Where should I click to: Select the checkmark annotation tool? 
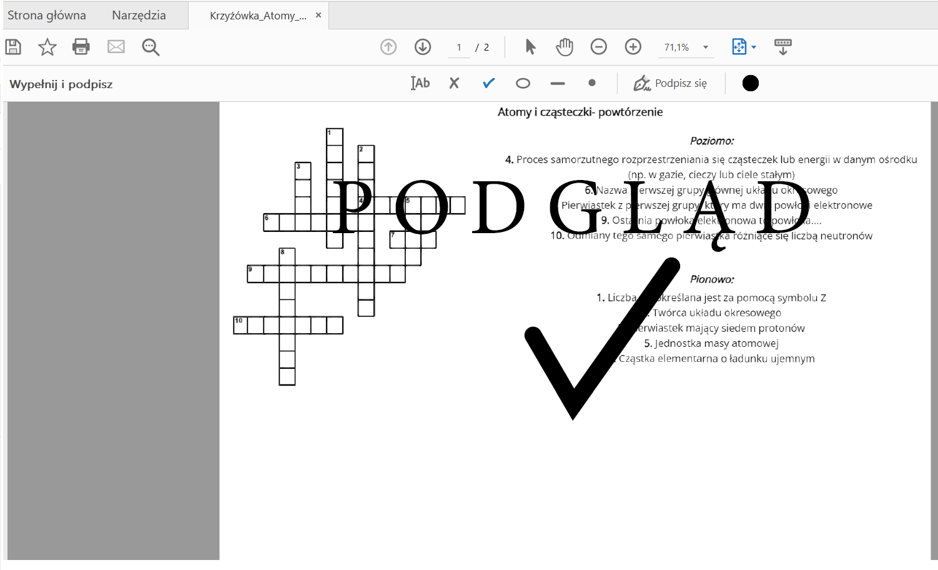[x=488, y=83]
